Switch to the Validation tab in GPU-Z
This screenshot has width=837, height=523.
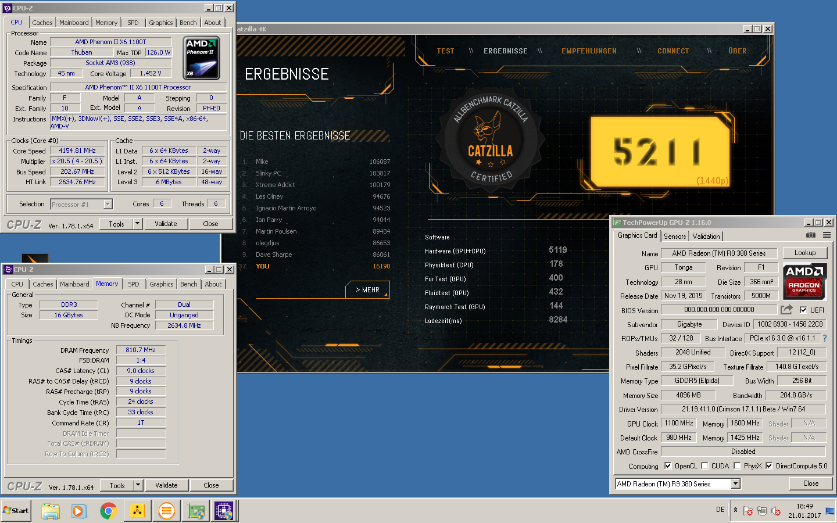706,237
